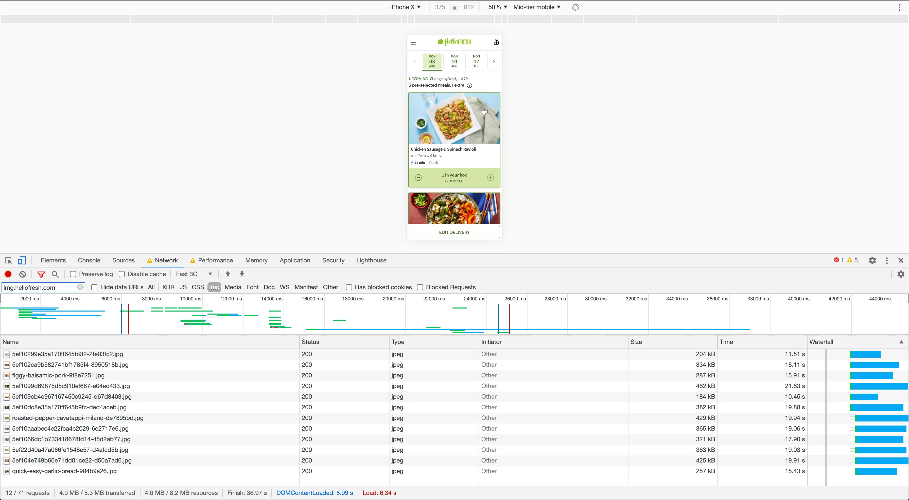Clear the network log
The image size is (909, 500).
coord(23,274)
